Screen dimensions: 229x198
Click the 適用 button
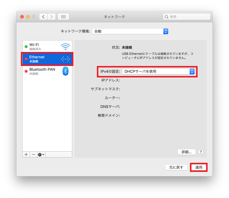click(x=199, y=167)
